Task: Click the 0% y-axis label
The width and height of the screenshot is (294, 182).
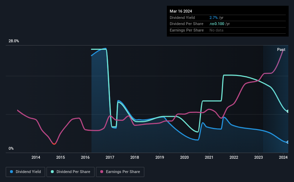Action: tap(11, 149)
